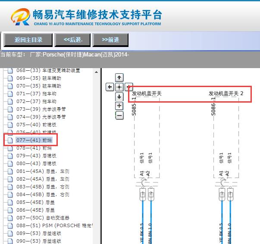Open tree item 072—(37) 拖车钩

[x=36, y=101]
